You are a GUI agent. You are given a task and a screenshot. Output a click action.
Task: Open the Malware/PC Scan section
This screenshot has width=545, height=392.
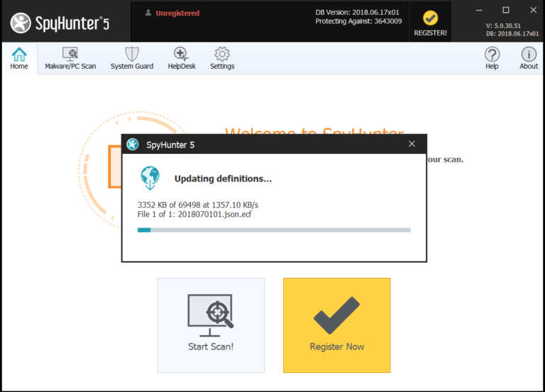pyautogui.click(x=70, y=58)
